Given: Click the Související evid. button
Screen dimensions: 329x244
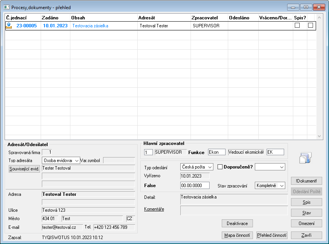Looking at the screenshot, I should click(24, 168).
